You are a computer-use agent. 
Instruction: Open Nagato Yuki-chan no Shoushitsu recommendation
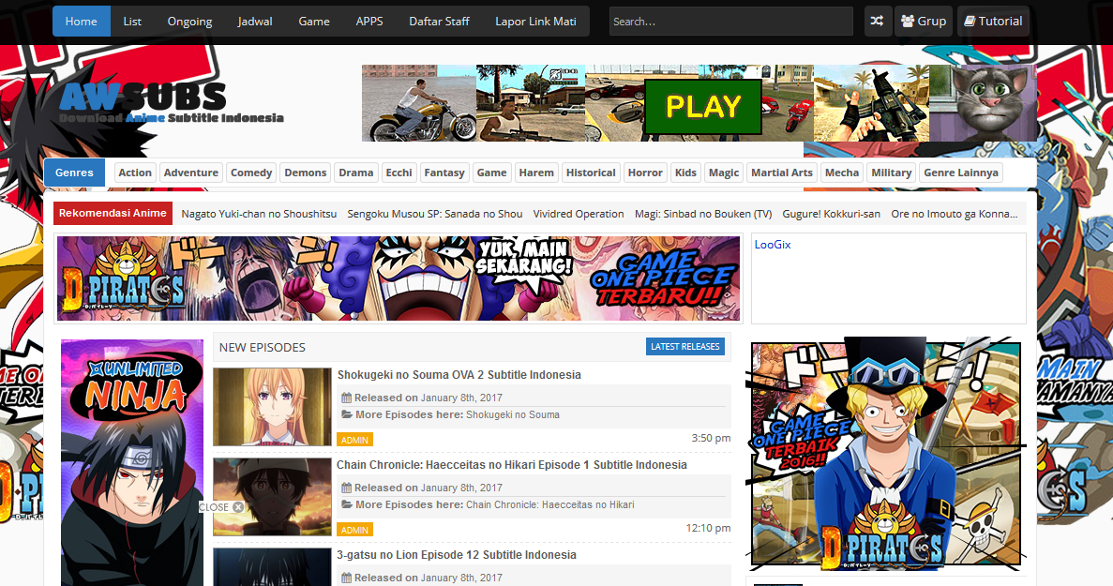tap(259, 214)
